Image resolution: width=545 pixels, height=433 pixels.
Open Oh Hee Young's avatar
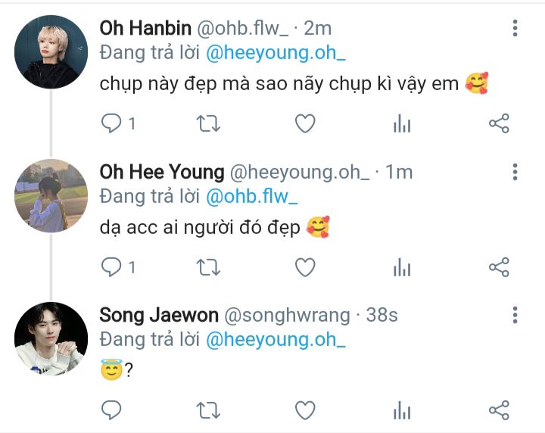pos(51,195)
